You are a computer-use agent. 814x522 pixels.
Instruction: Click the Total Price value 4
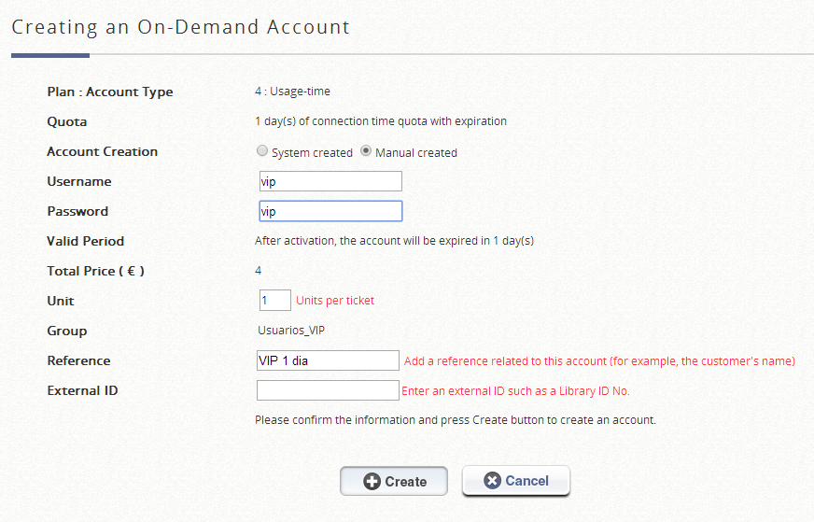[259, 271]
